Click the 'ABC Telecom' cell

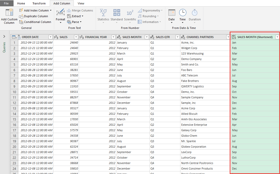[x=205, y=75]
